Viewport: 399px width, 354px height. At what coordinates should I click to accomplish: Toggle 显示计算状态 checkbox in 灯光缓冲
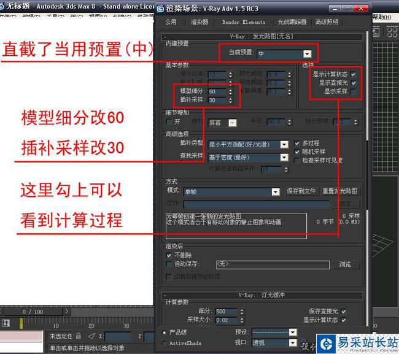point(343,320)
